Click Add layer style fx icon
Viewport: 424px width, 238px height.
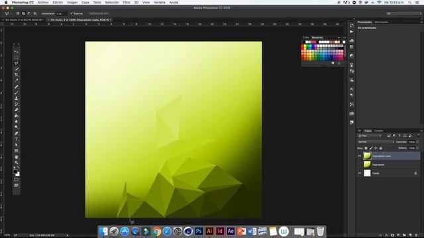(x=386, y=235)
